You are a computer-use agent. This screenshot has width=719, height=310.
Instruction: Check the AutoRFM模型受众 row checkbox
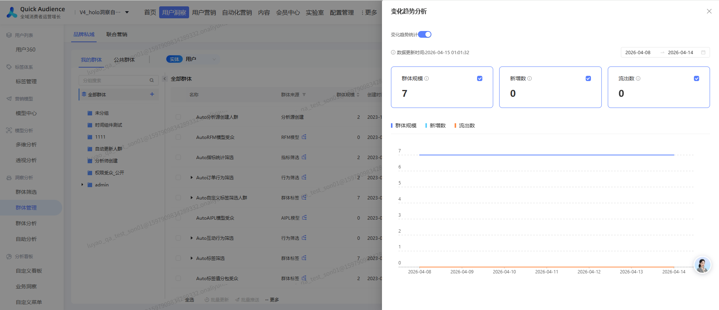point(178,137)
